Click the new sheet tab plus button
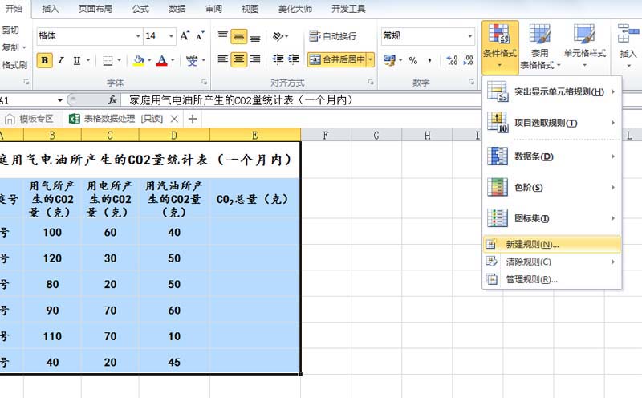The width and height of the screenshot is (642, 398). click(193, 119)
